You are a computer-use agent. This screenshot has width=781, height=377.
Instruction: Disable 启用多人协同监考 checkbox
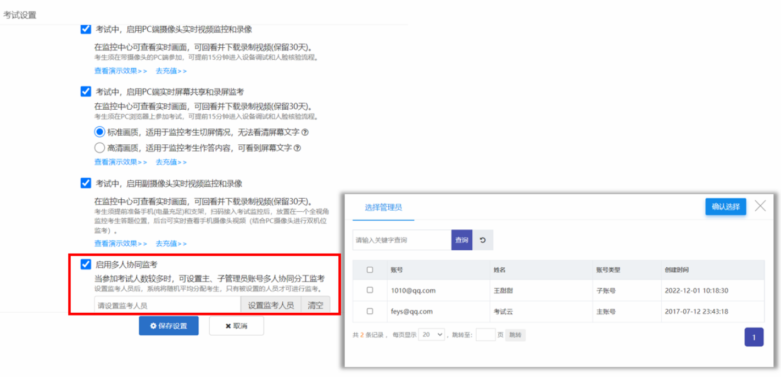point(86,265)
